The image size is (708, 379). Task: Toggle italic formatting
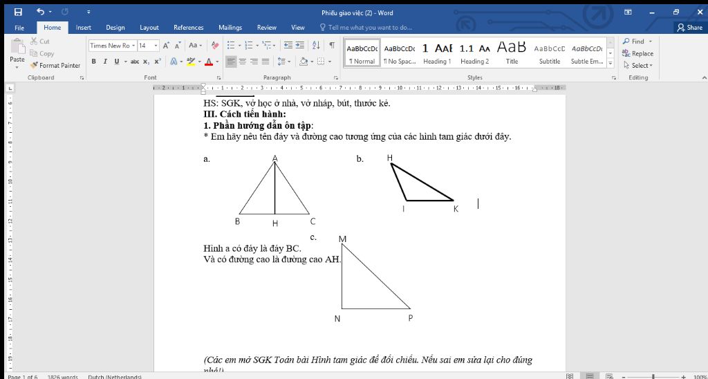tap(105, 62)
